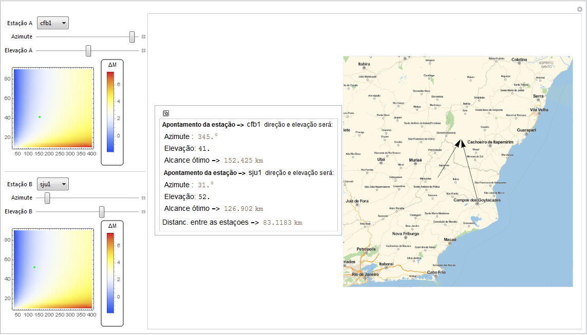Viewport: 587px width, 335px height.
Task: Click Nova Friburgo label on the map
Action: tap(406, 233)
